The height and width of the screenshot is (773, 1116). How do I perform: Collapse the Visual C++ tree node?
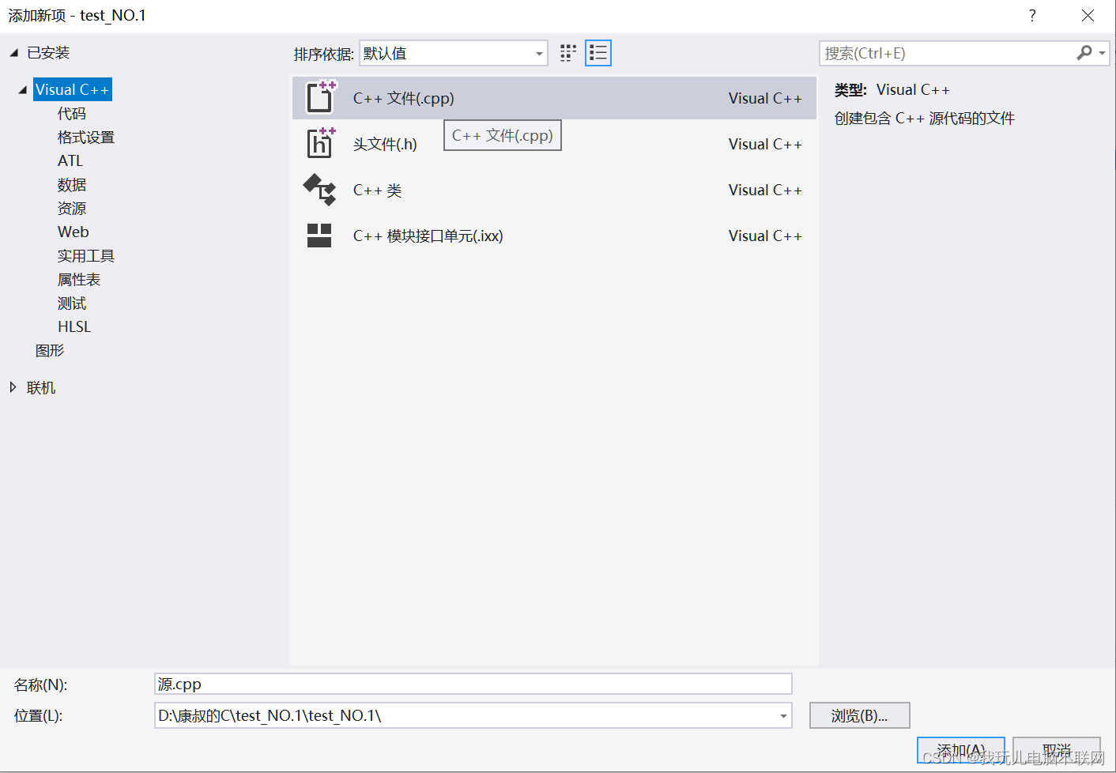(23, 90)
